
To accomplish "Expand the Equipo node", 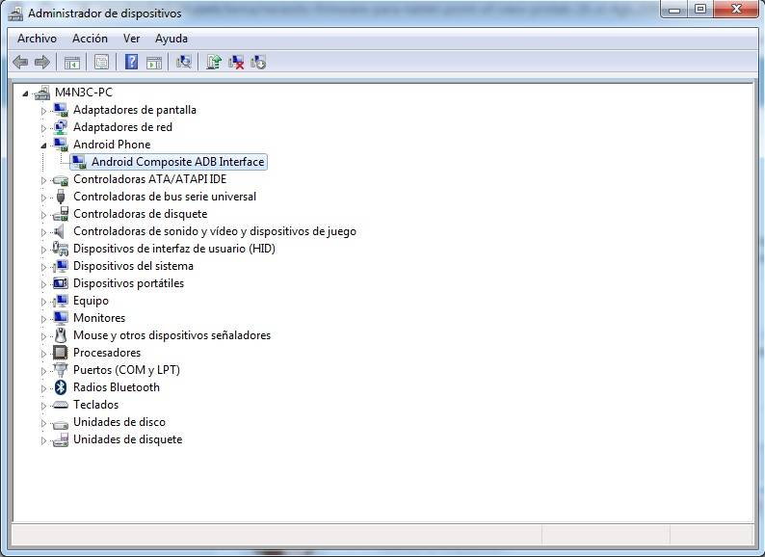I will point(43,302).
